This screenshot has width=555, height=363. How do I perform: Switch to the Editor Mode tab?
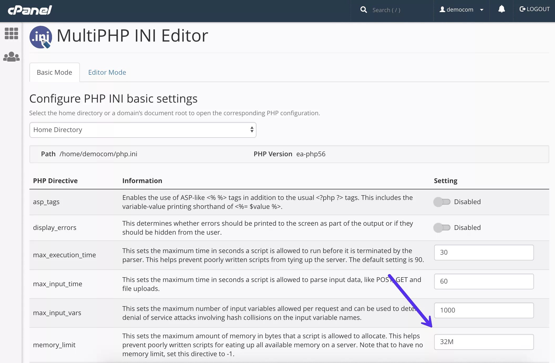pos(107,72)
